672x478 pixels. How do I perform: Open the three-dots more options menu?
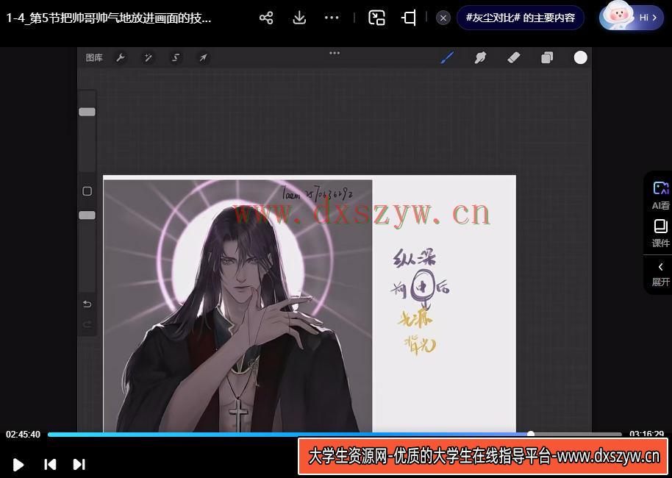(332, 18)
